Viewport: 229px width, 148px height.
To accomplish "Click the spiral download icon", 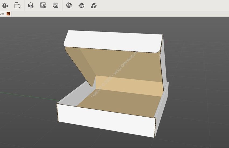I will tap(69, 5).
